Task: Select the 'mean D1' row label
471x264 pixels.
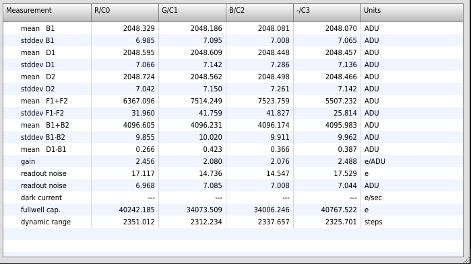Action: point(38,52)
